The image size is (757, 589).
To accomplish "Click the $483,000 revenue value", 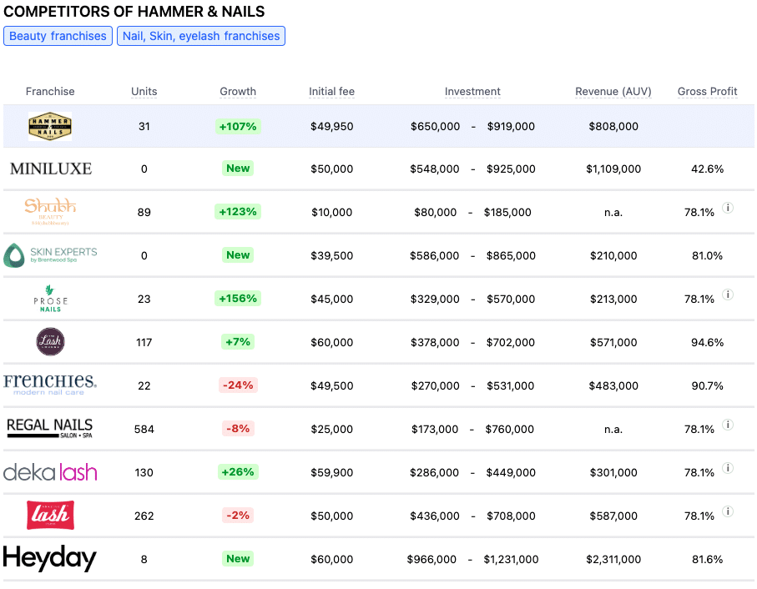I will pyautogui.click(x=613, y=386).
